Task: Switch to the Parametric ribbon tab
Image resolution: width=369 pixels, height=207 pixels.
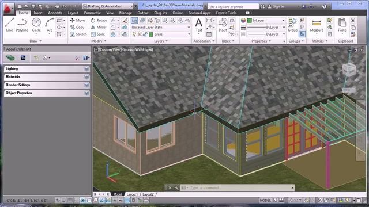Action: [x=92, y=13]
